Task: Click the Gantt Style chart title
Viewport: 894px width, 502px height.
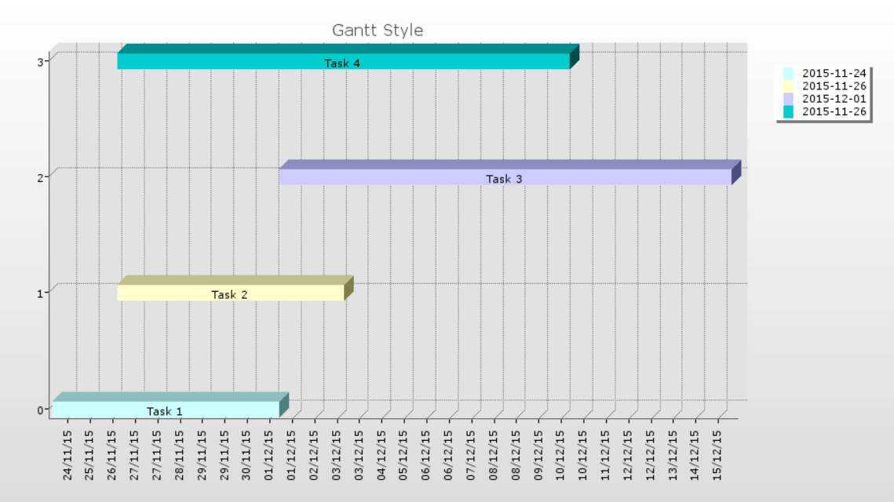Action: point(378,31)
